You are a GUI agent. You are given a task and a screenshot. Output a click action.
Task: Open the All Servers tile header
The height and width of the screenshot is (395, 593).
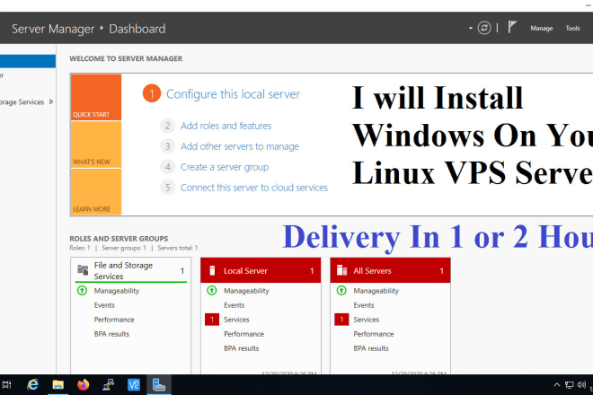[x=390, y=270]
